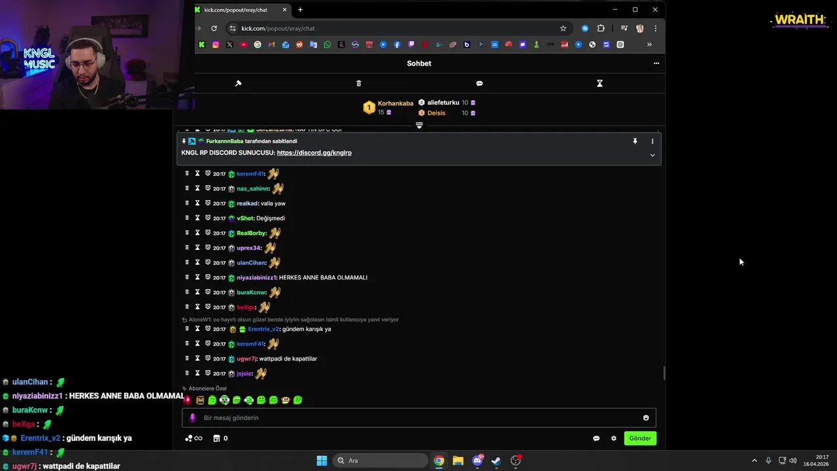
Task: Open Discord from the taskbar
Action: pyautogui.click(x=477, y=461)
